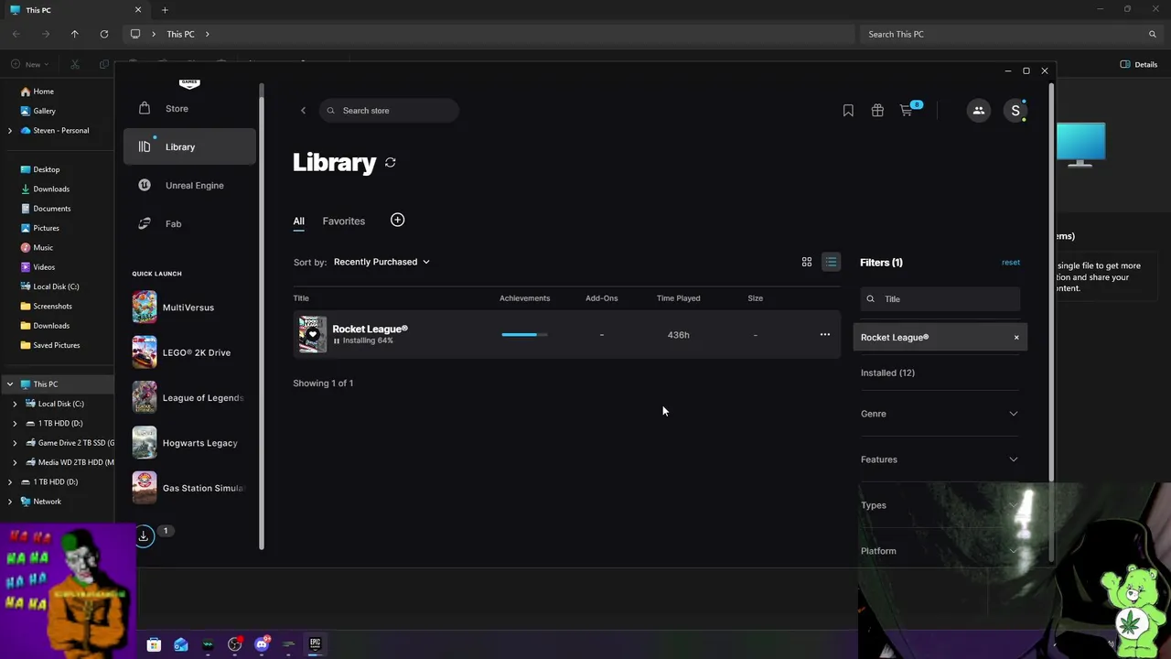Open Home in File Explorer sidebar
The height and width of the screenshot is (659, 1171).
43,92
